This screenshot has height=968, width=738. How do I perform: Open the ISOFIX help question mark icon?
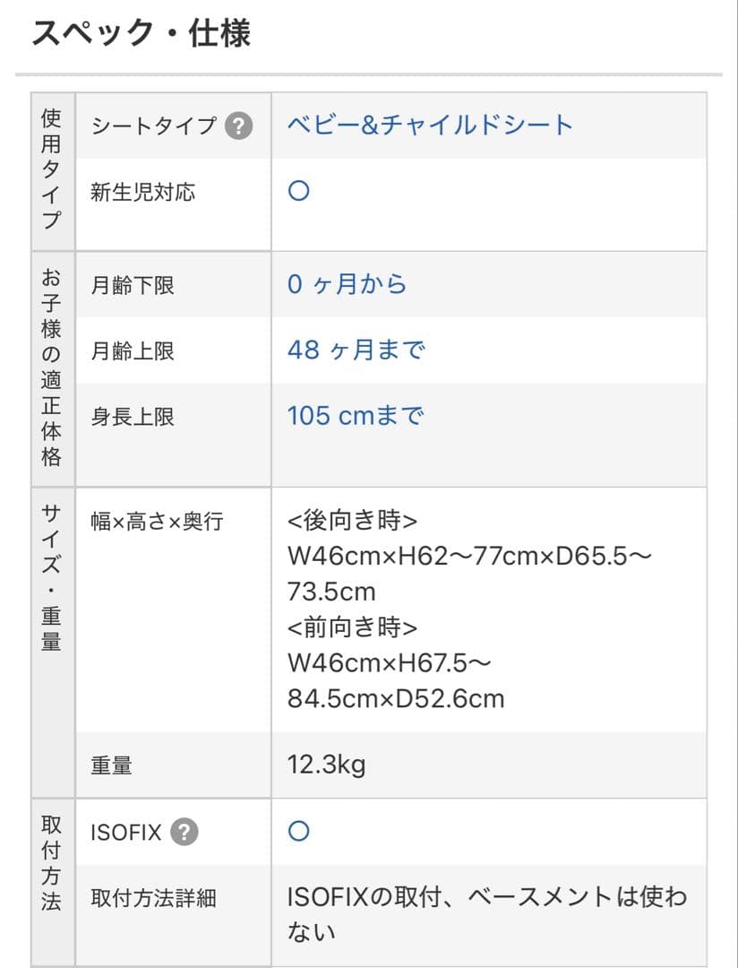coord(184,833)
